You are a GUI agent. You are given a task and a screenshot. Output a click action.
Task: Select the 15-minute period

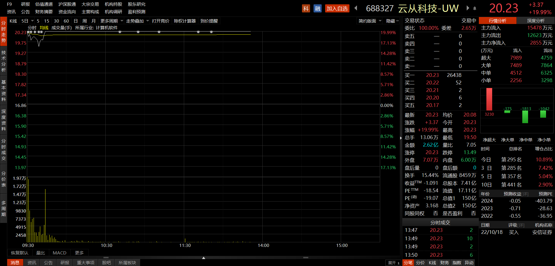tap(47, 21)
